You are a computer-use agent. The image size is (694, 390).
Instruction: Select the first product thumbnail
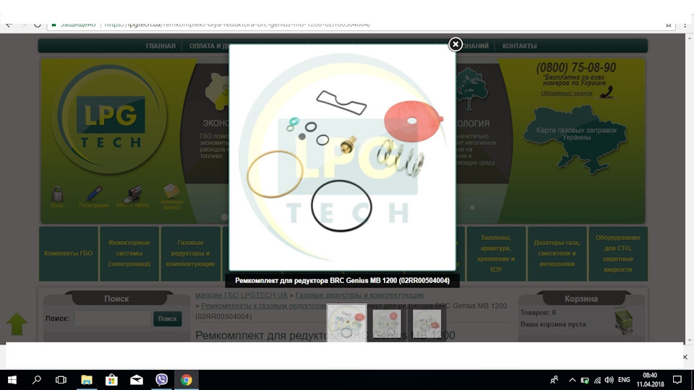(x=346, y=322)
